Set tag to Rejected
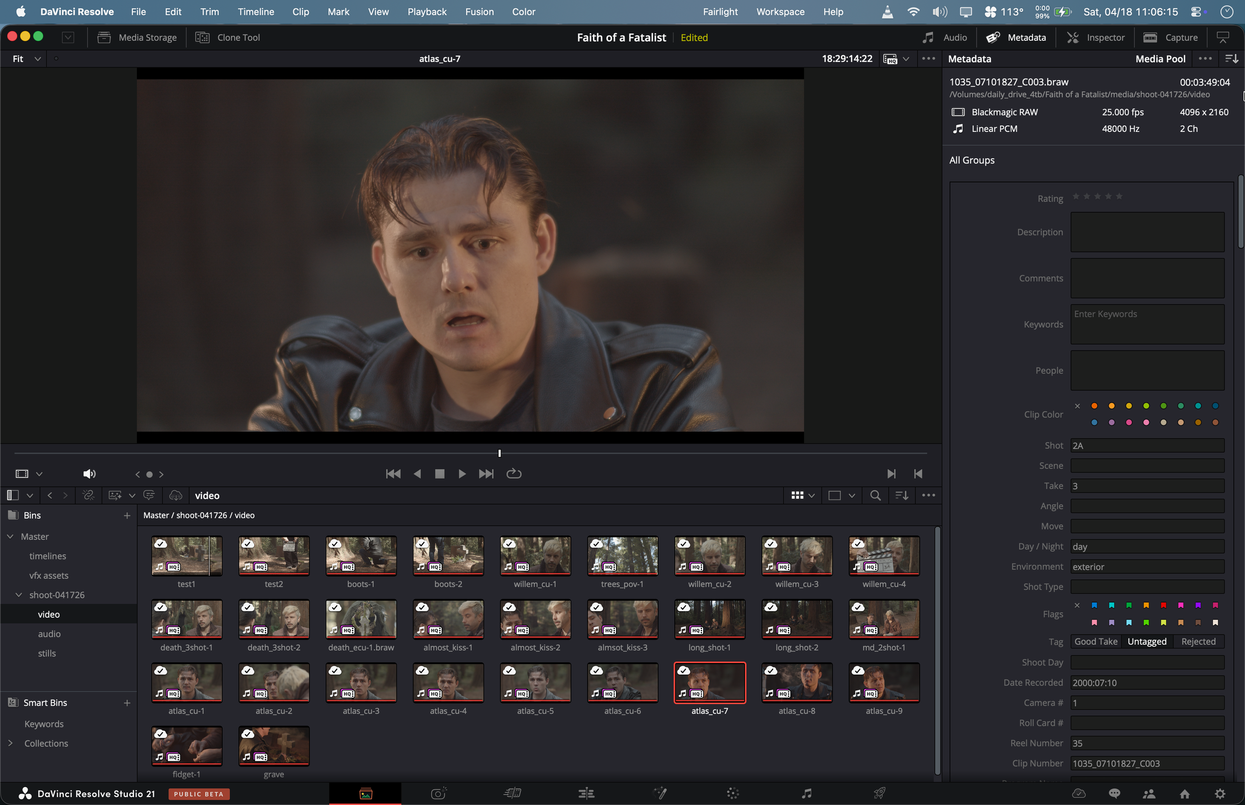 (1199, 642)
